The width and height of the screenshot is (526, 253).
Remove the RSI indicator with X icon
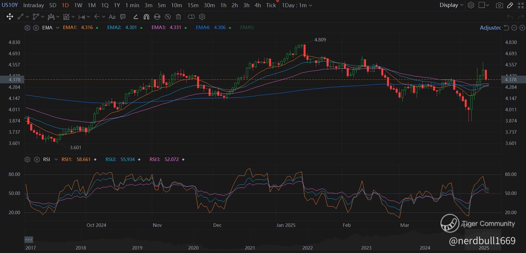(x=37, y=159)
